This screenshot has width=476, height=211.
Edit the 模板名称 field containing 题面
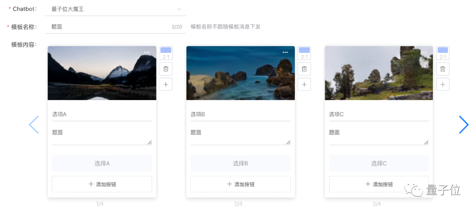115,27
